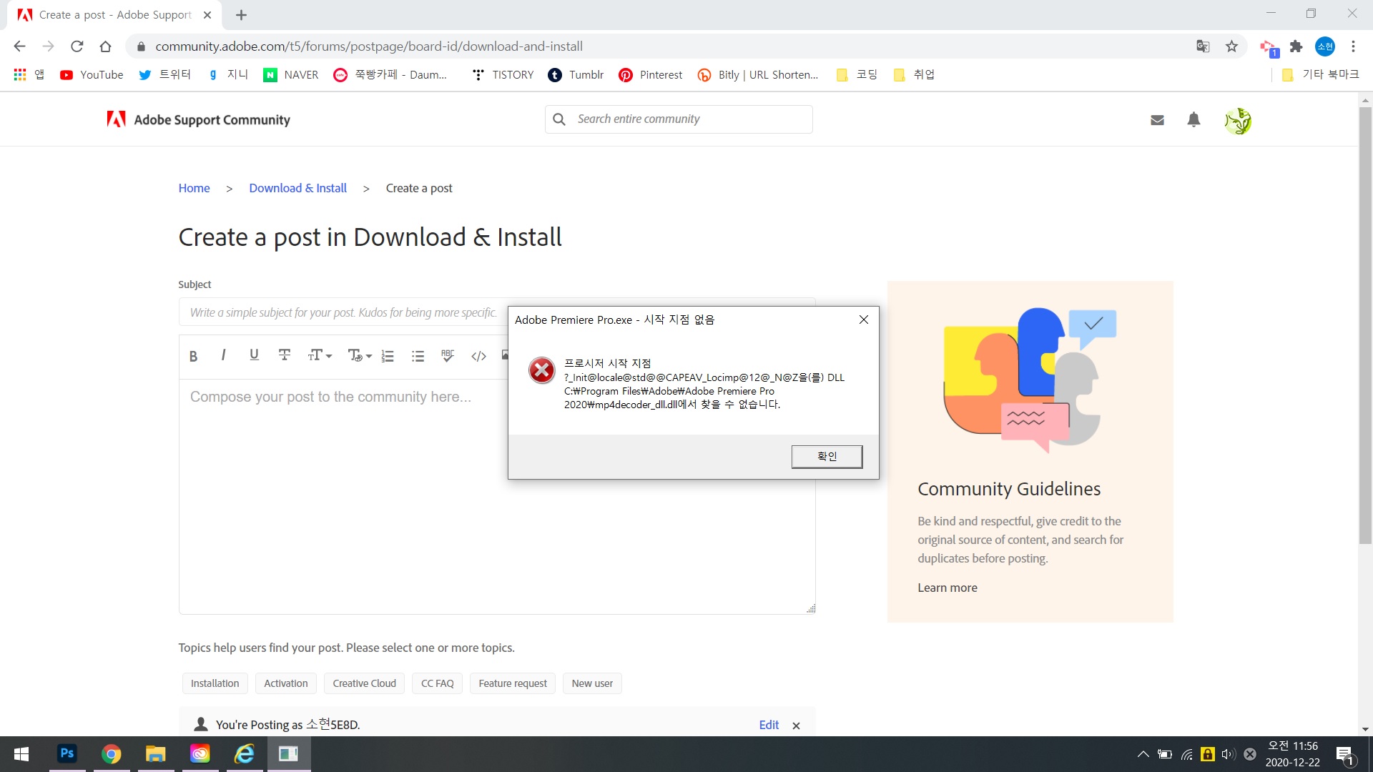Apply underline formatting
The height and width of the screenshot is (772, 1373).
(254, 355)
